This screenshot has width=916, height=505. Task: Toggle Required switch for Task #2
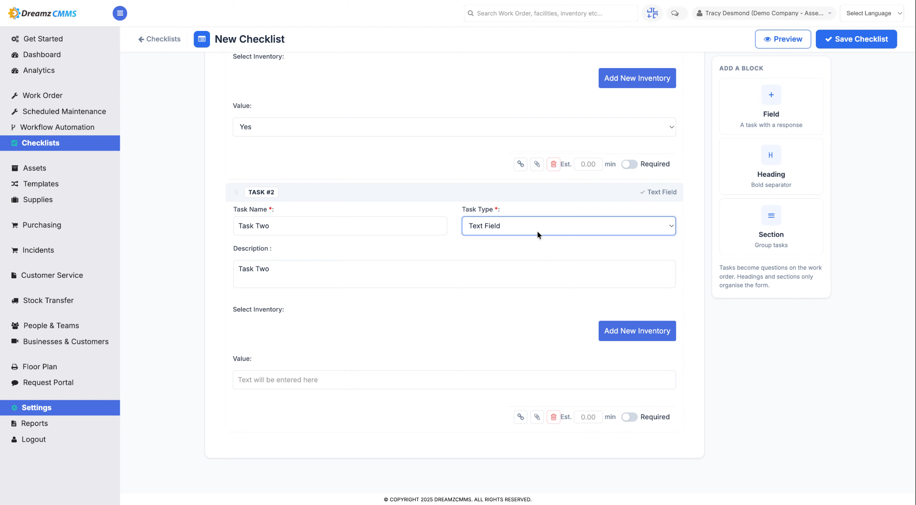[629, 417]
